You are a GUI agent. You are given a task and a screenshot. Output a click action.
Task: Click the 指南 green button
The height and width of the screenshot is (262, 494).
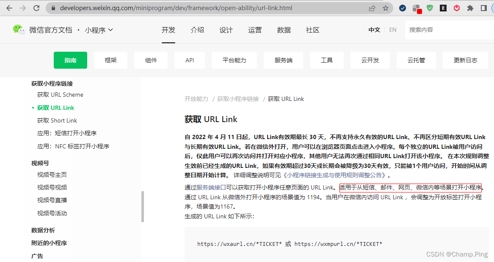coord(70,60)
